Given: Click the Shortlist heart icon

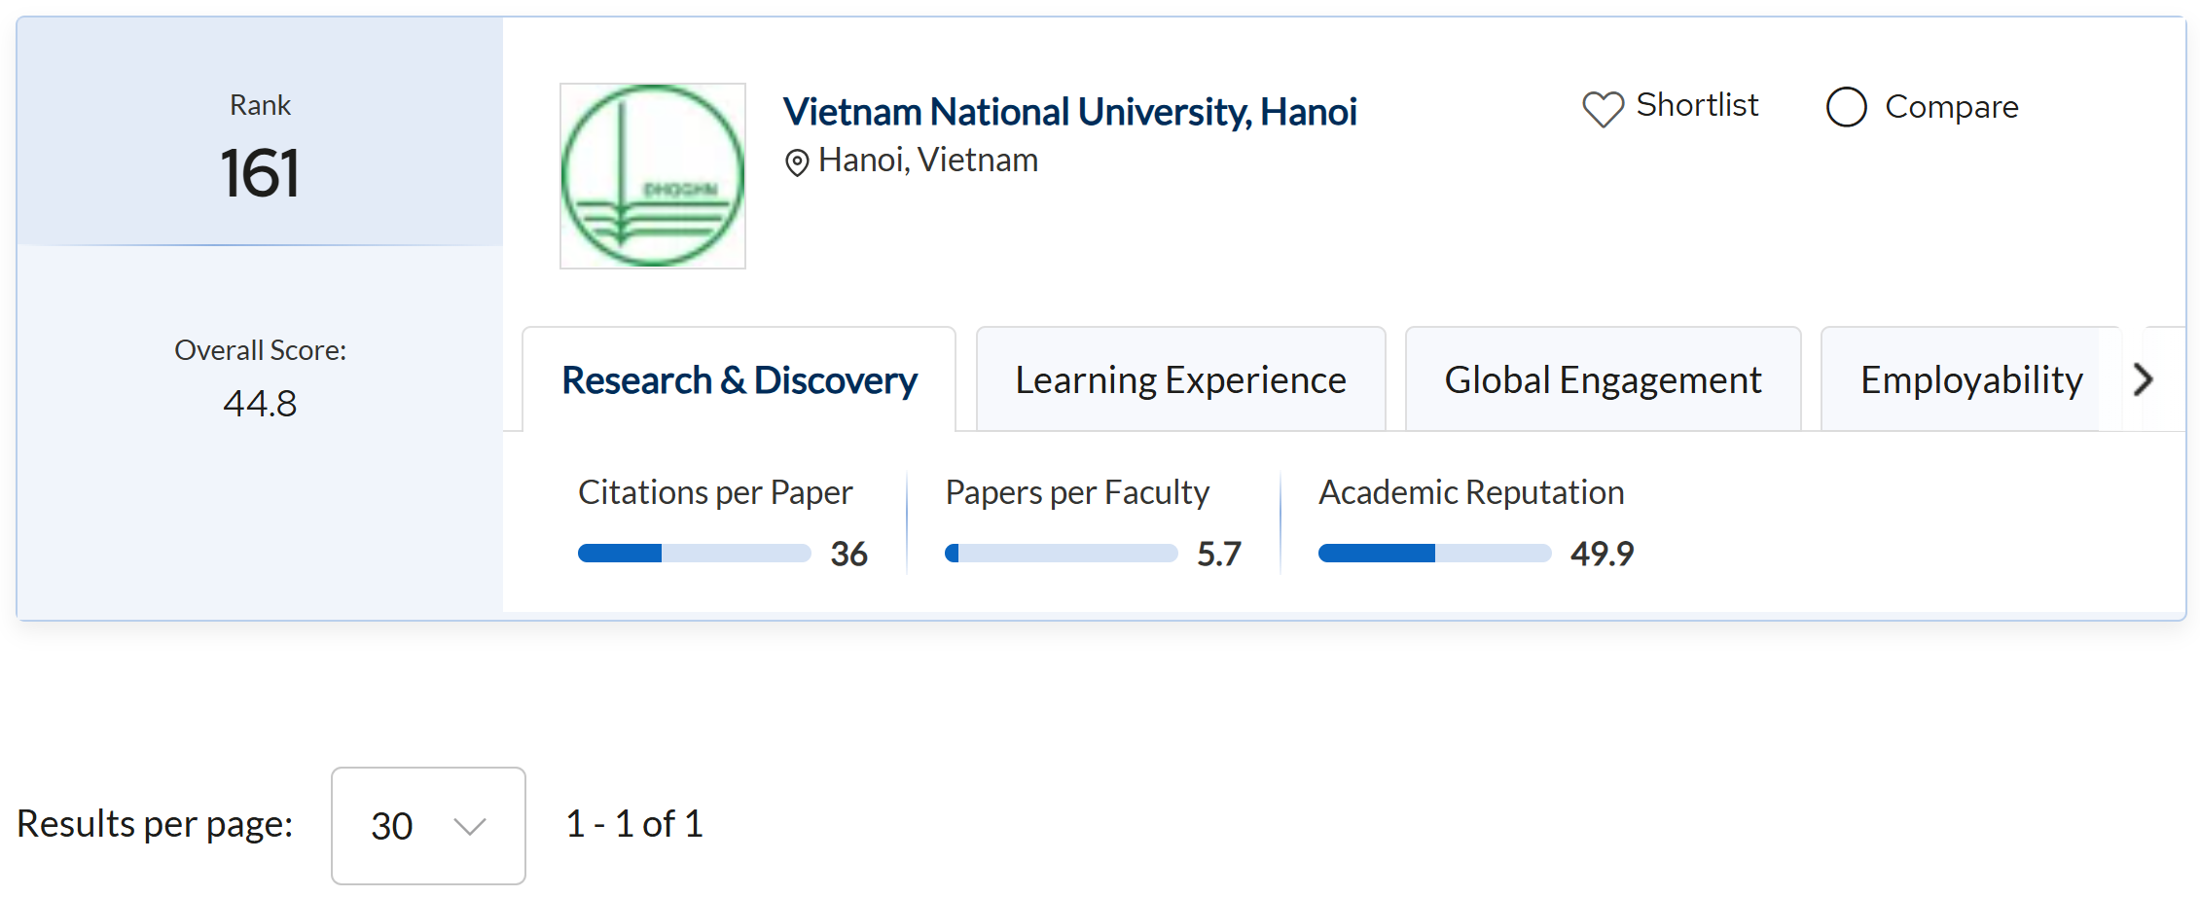Looking at the screenshot, I should [x=1602, y=108].
